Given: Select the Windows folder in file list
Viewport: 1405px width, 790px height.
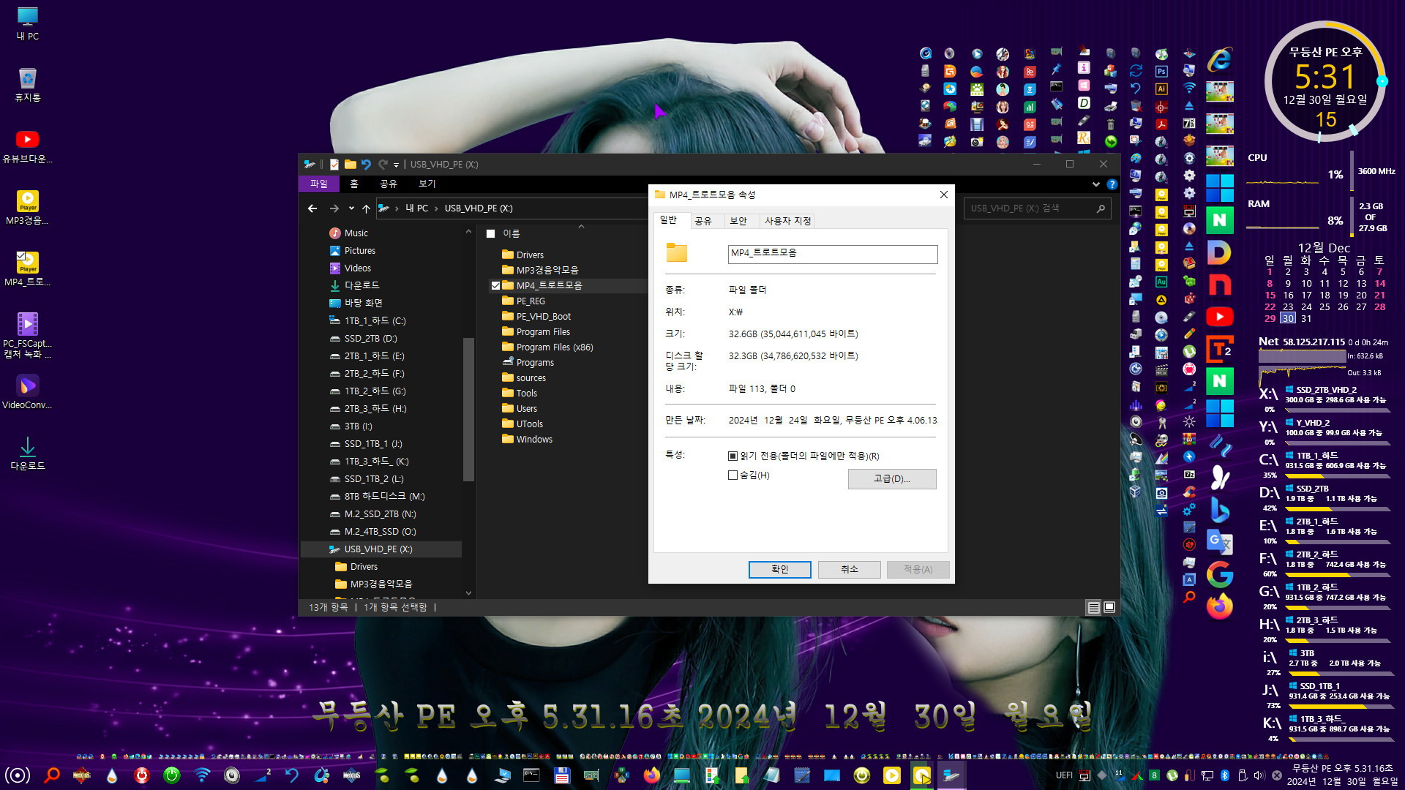Looking at the screenshot, I should pos(534,440).
